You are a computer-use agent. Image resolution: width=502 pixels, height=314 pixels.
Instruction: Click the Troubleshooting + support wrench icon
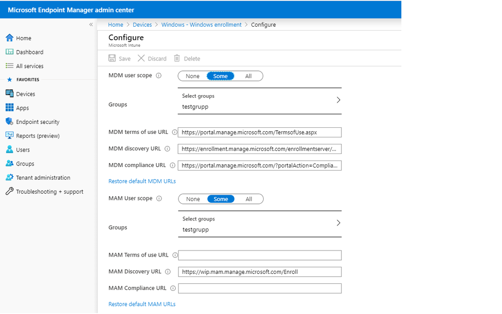(x=9, y=192)
